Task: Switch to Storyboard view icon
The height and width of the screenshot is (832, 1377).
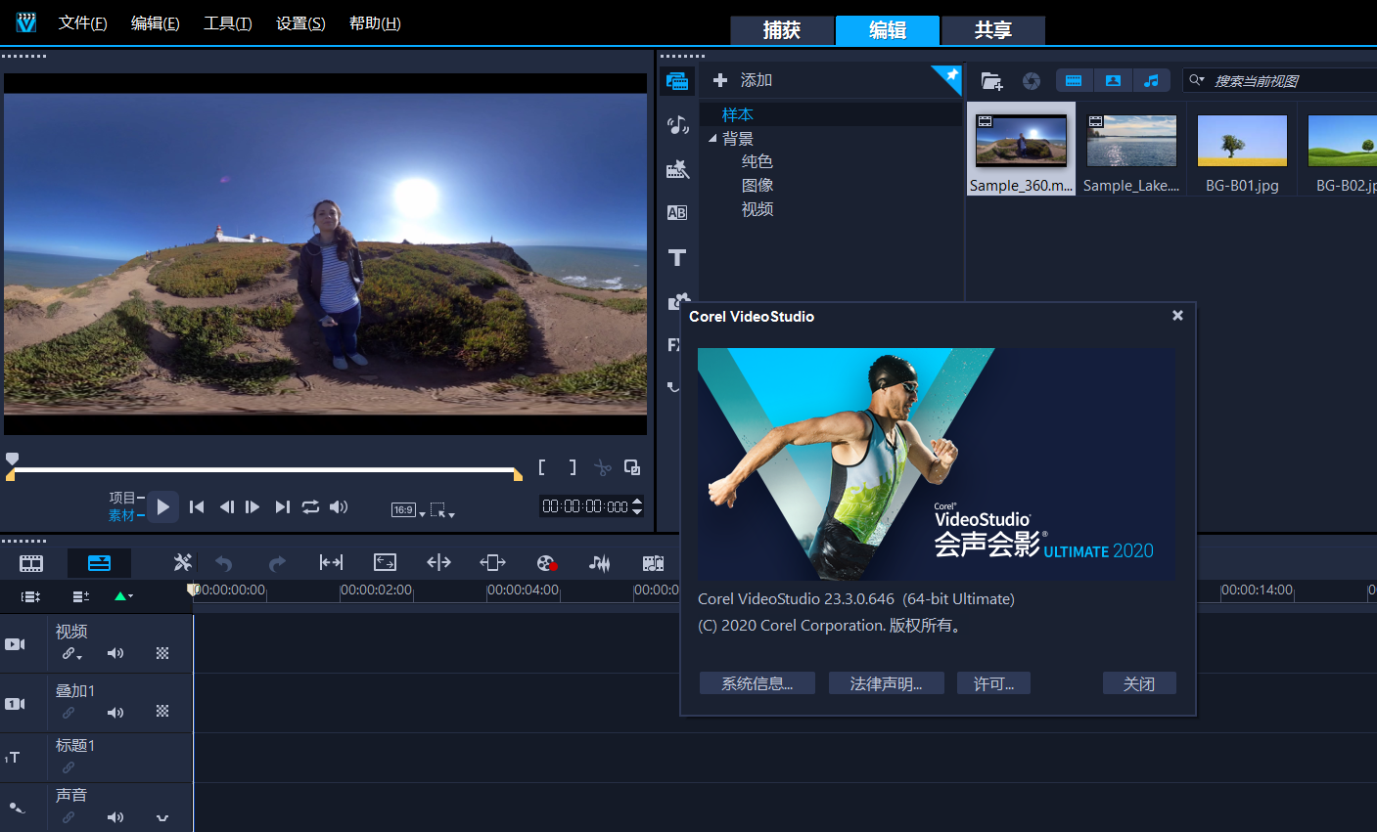Action: click(x=31, y=563)
